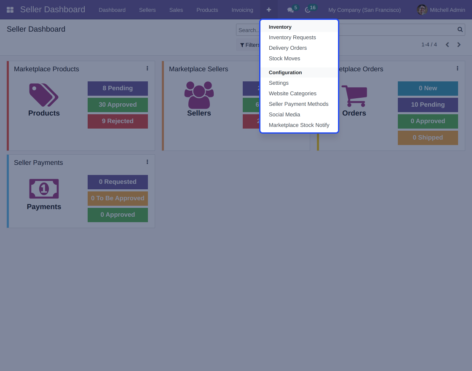Open the activities clock icon
This screenshot has width=472, height=371.
308,10
